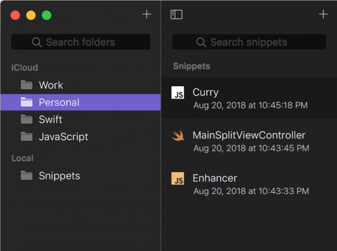Toggle the sidebar panel icon
The width and height of the screenshot is (337, 251).
(176, 14)
